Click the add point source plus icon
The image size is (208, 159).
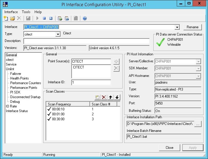point(116,61)
